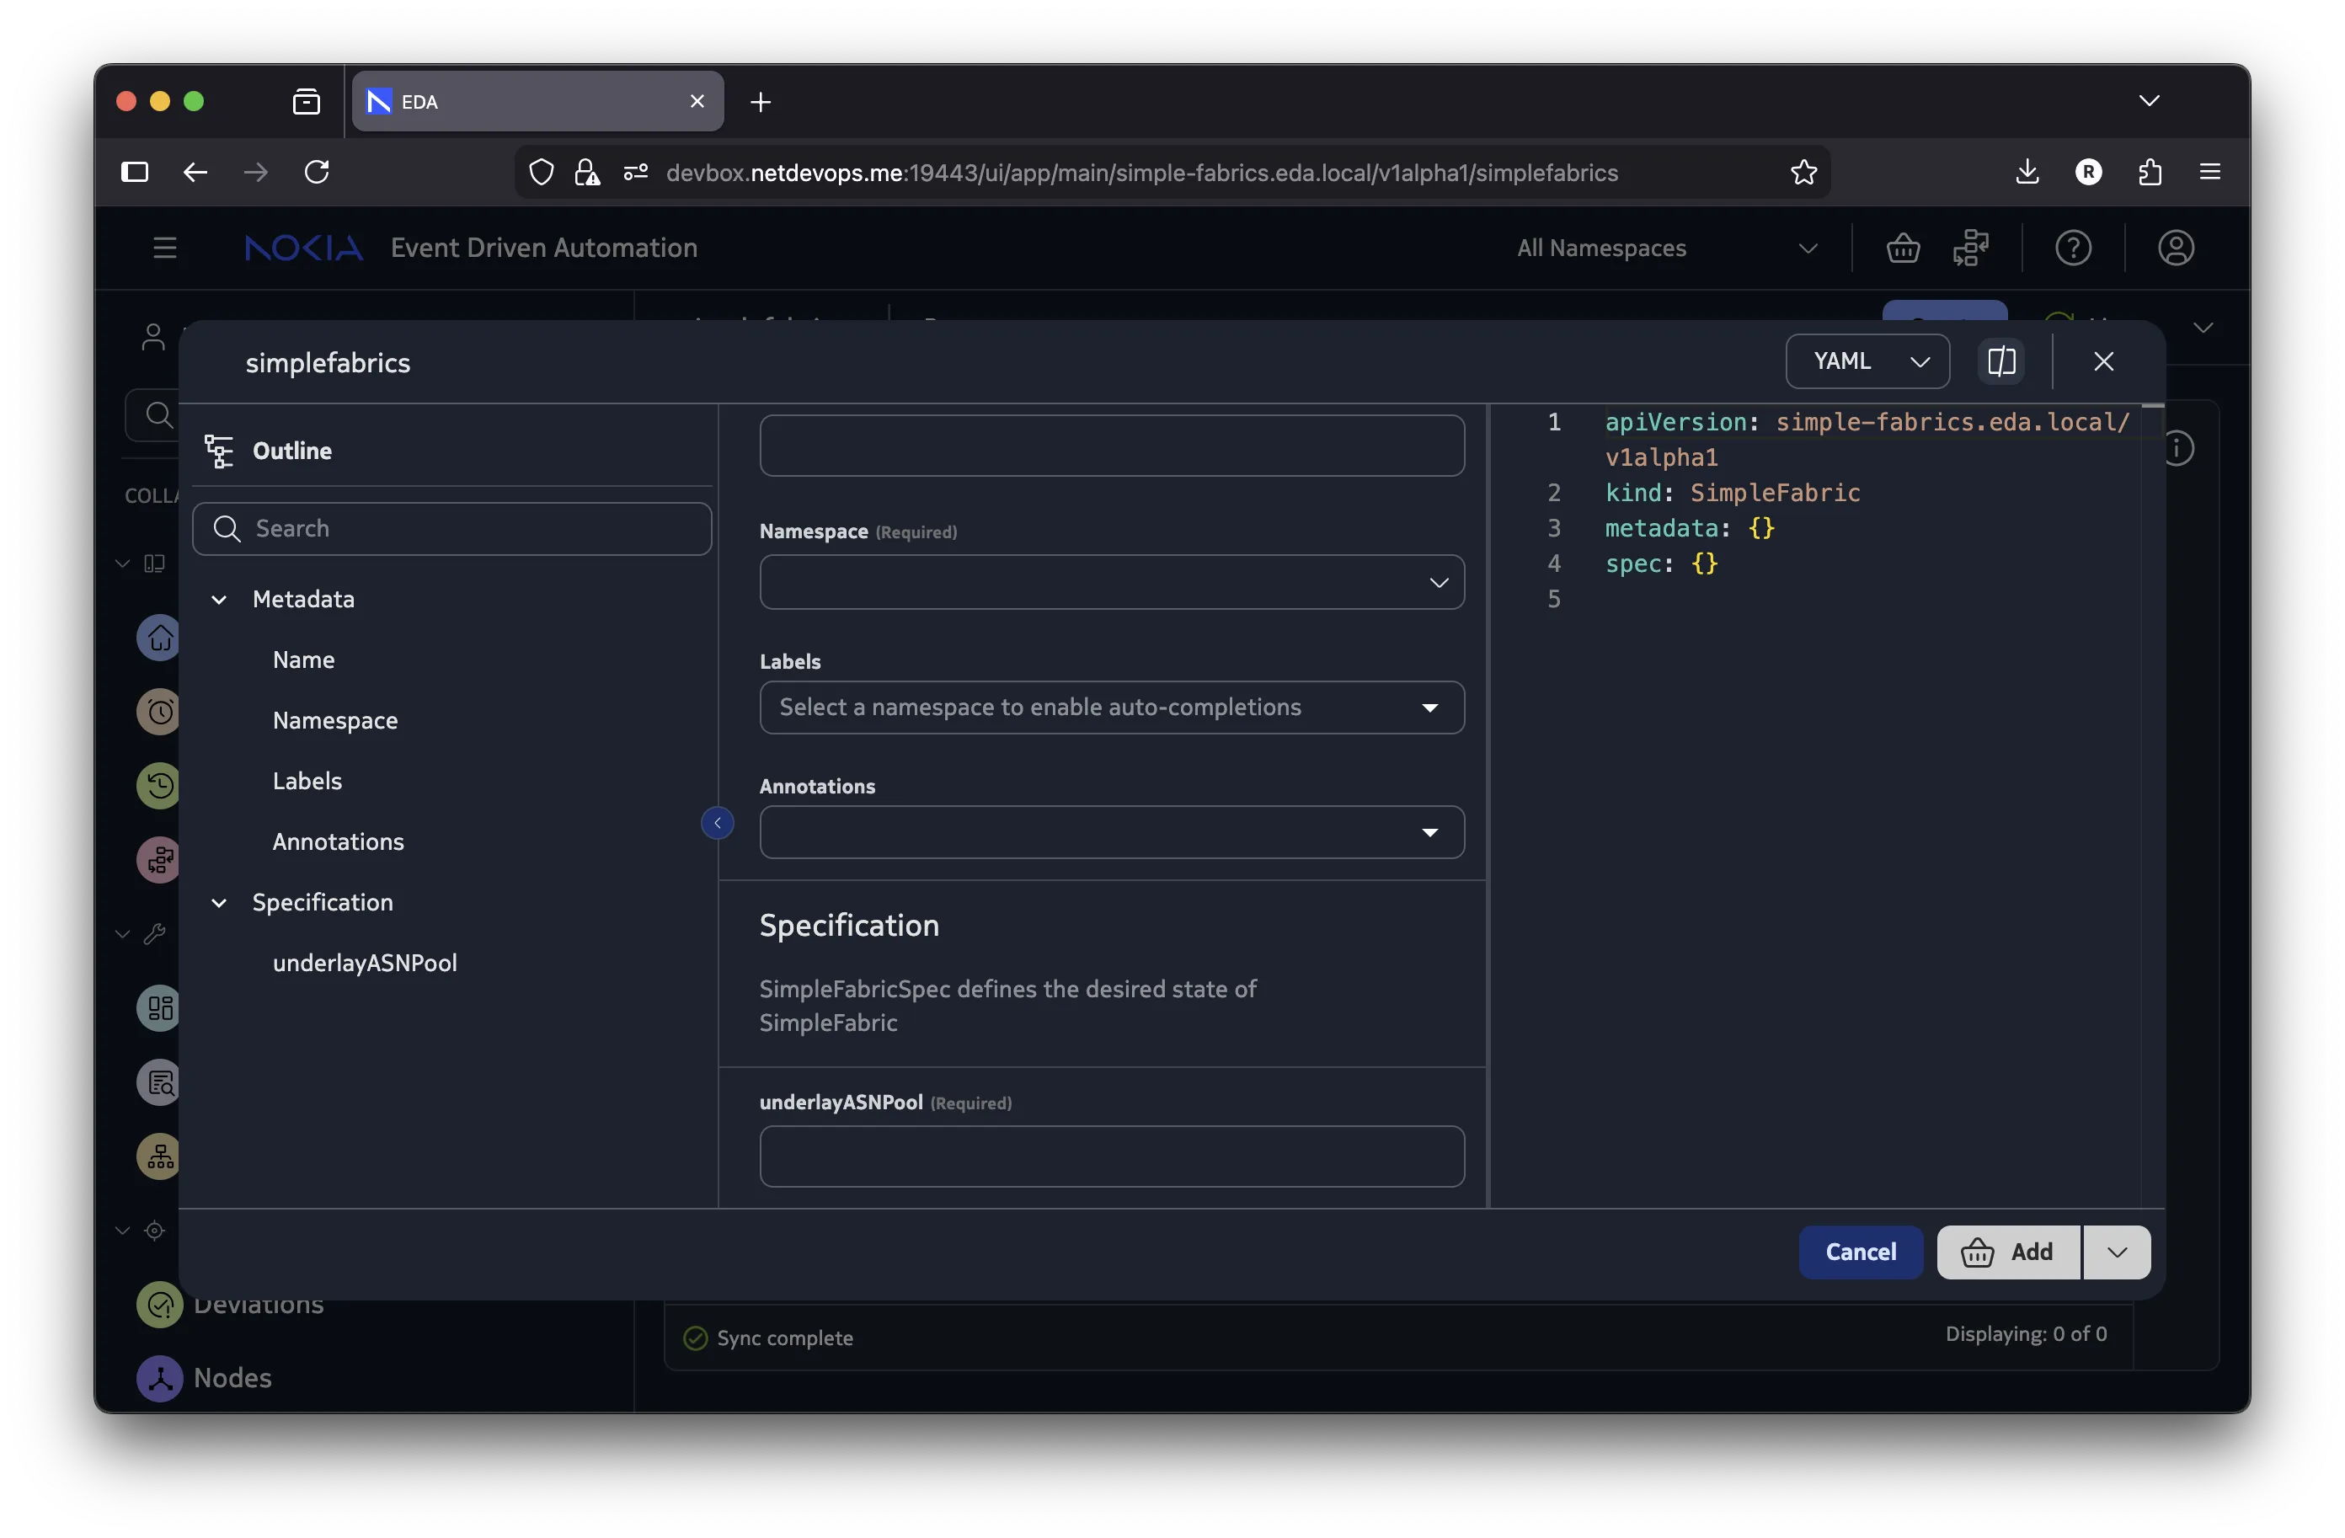Open the Deviations sidebar icon
Viewport: 2345px width, 1538px height.
tap(159, 1305)
